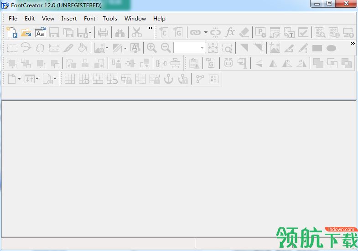
Task: Click the clipboard paste special icon
Action: pos(194,63)
